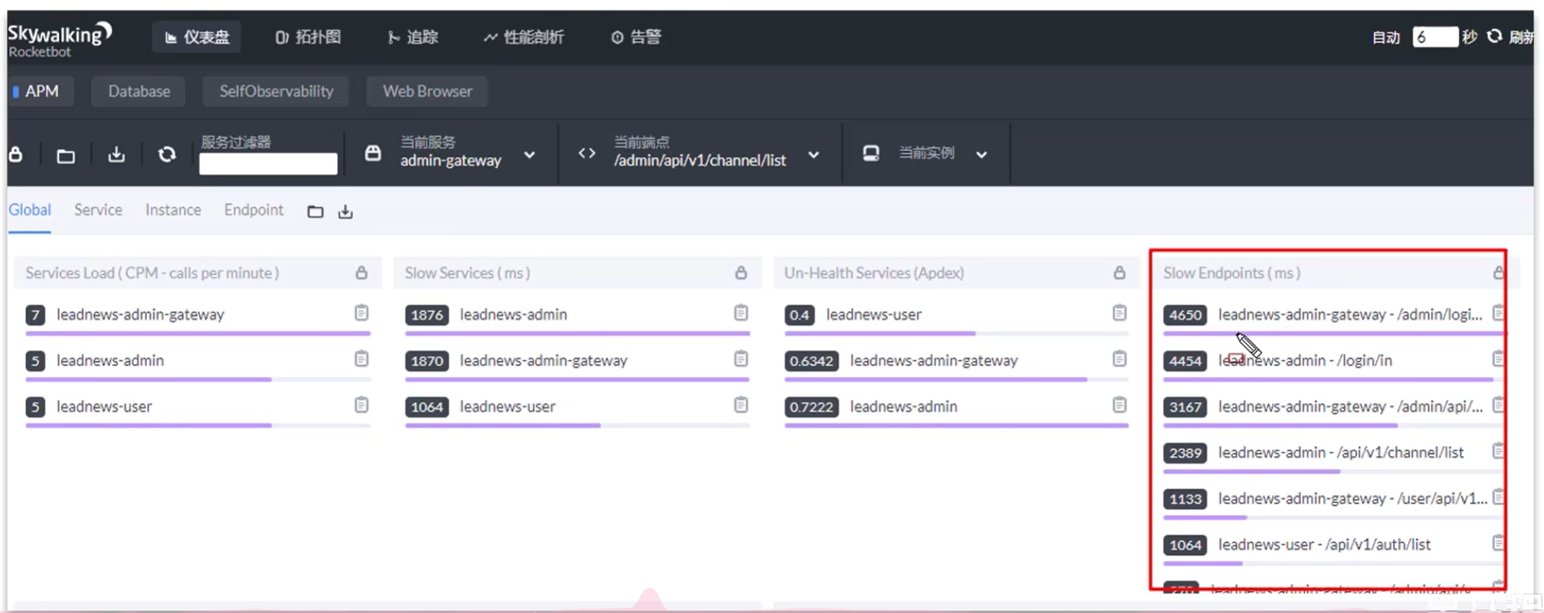Click the Skywalking Rocketbot logo
The image size is (1544, 613).
tap(60, 40)
